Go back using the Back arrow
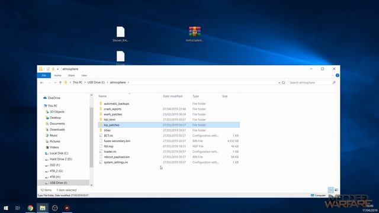379x213 pixels. coord(41,83)
